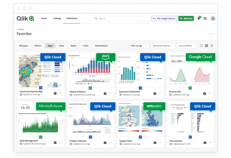Click Ask Insight Advisor button
Viewport: 231px width, 158px height.
click(164, 19)
